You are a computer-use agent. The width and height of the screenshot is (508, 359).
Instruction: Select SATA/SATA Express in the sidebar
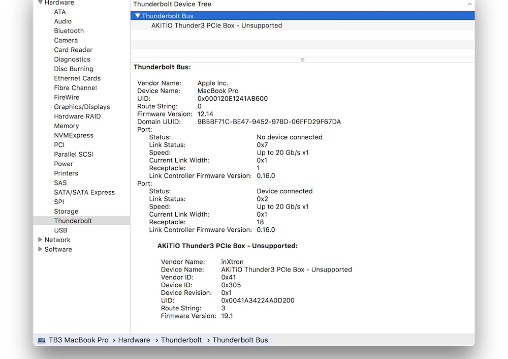[84, 192]
